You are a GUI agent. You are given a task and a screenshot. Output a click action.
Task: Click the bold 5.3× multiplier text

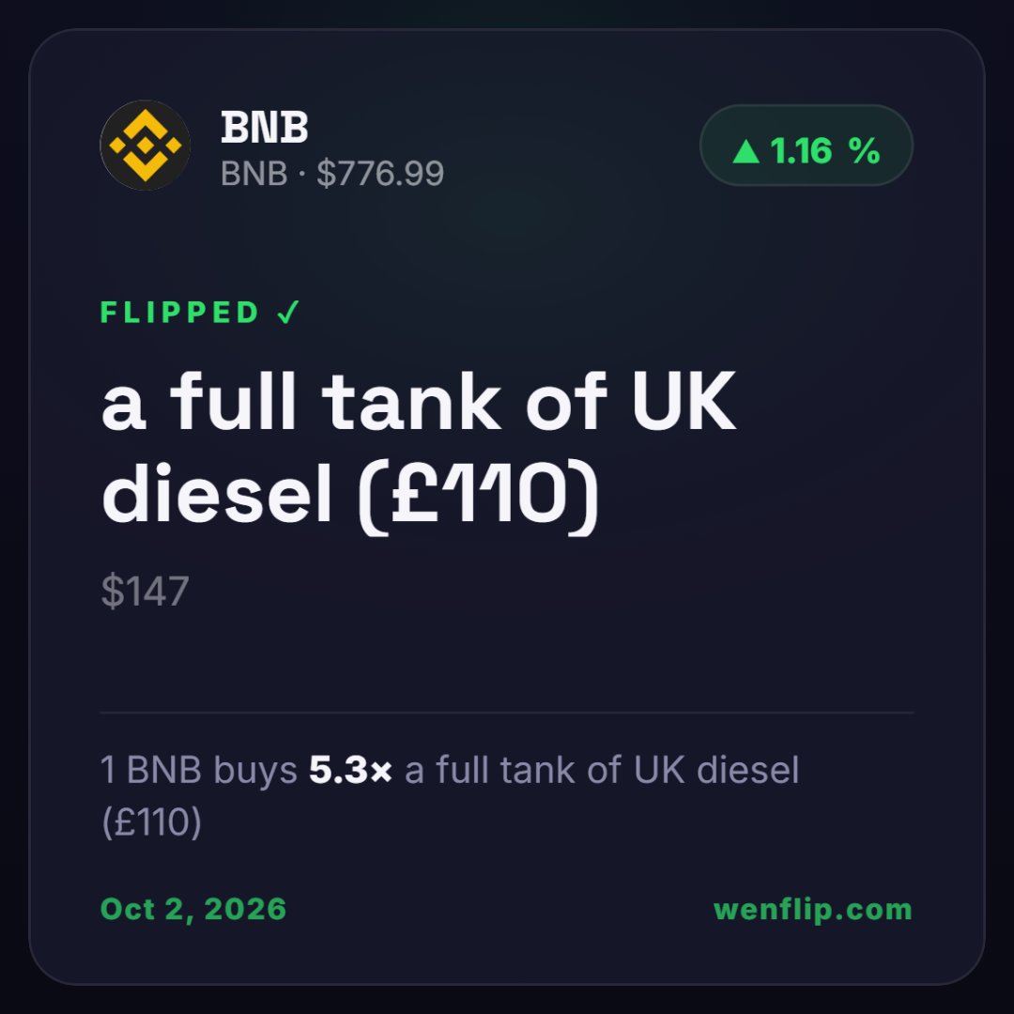350,770
